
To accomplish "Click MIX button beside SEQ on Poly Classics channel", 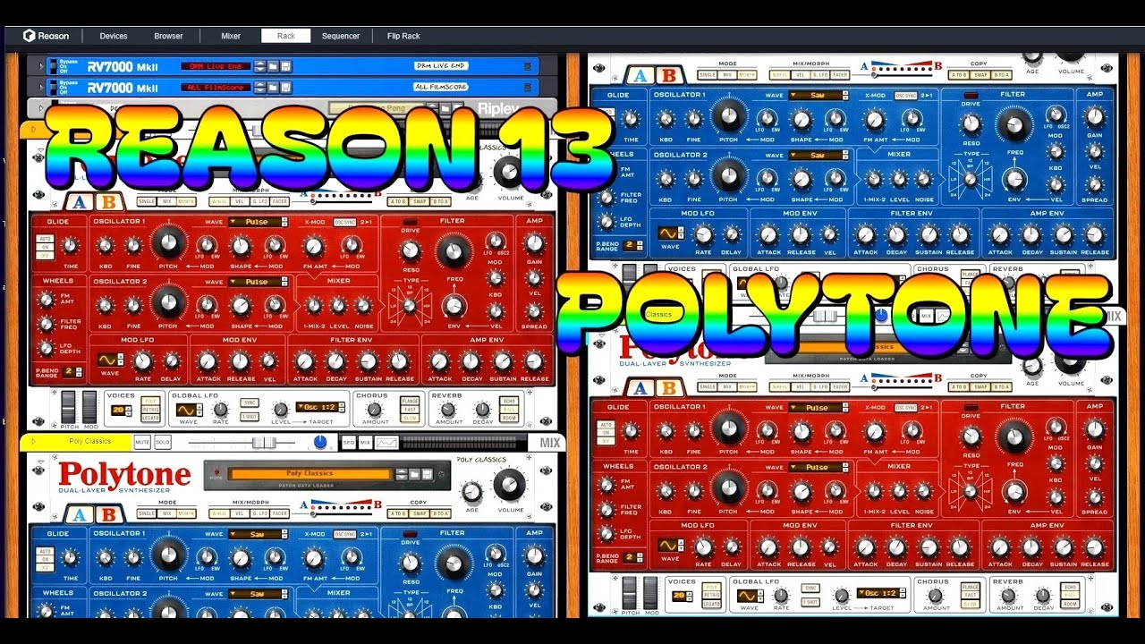I will (x=365, y=442).
